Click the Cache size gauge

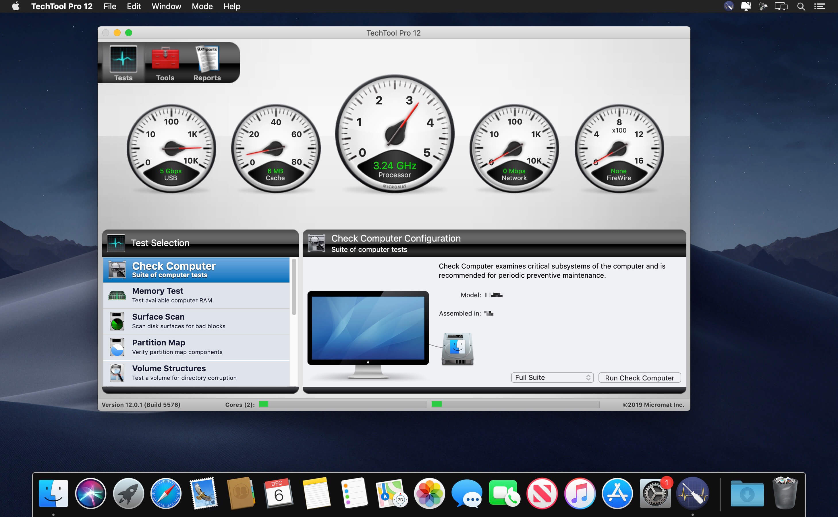click(276, 149)
